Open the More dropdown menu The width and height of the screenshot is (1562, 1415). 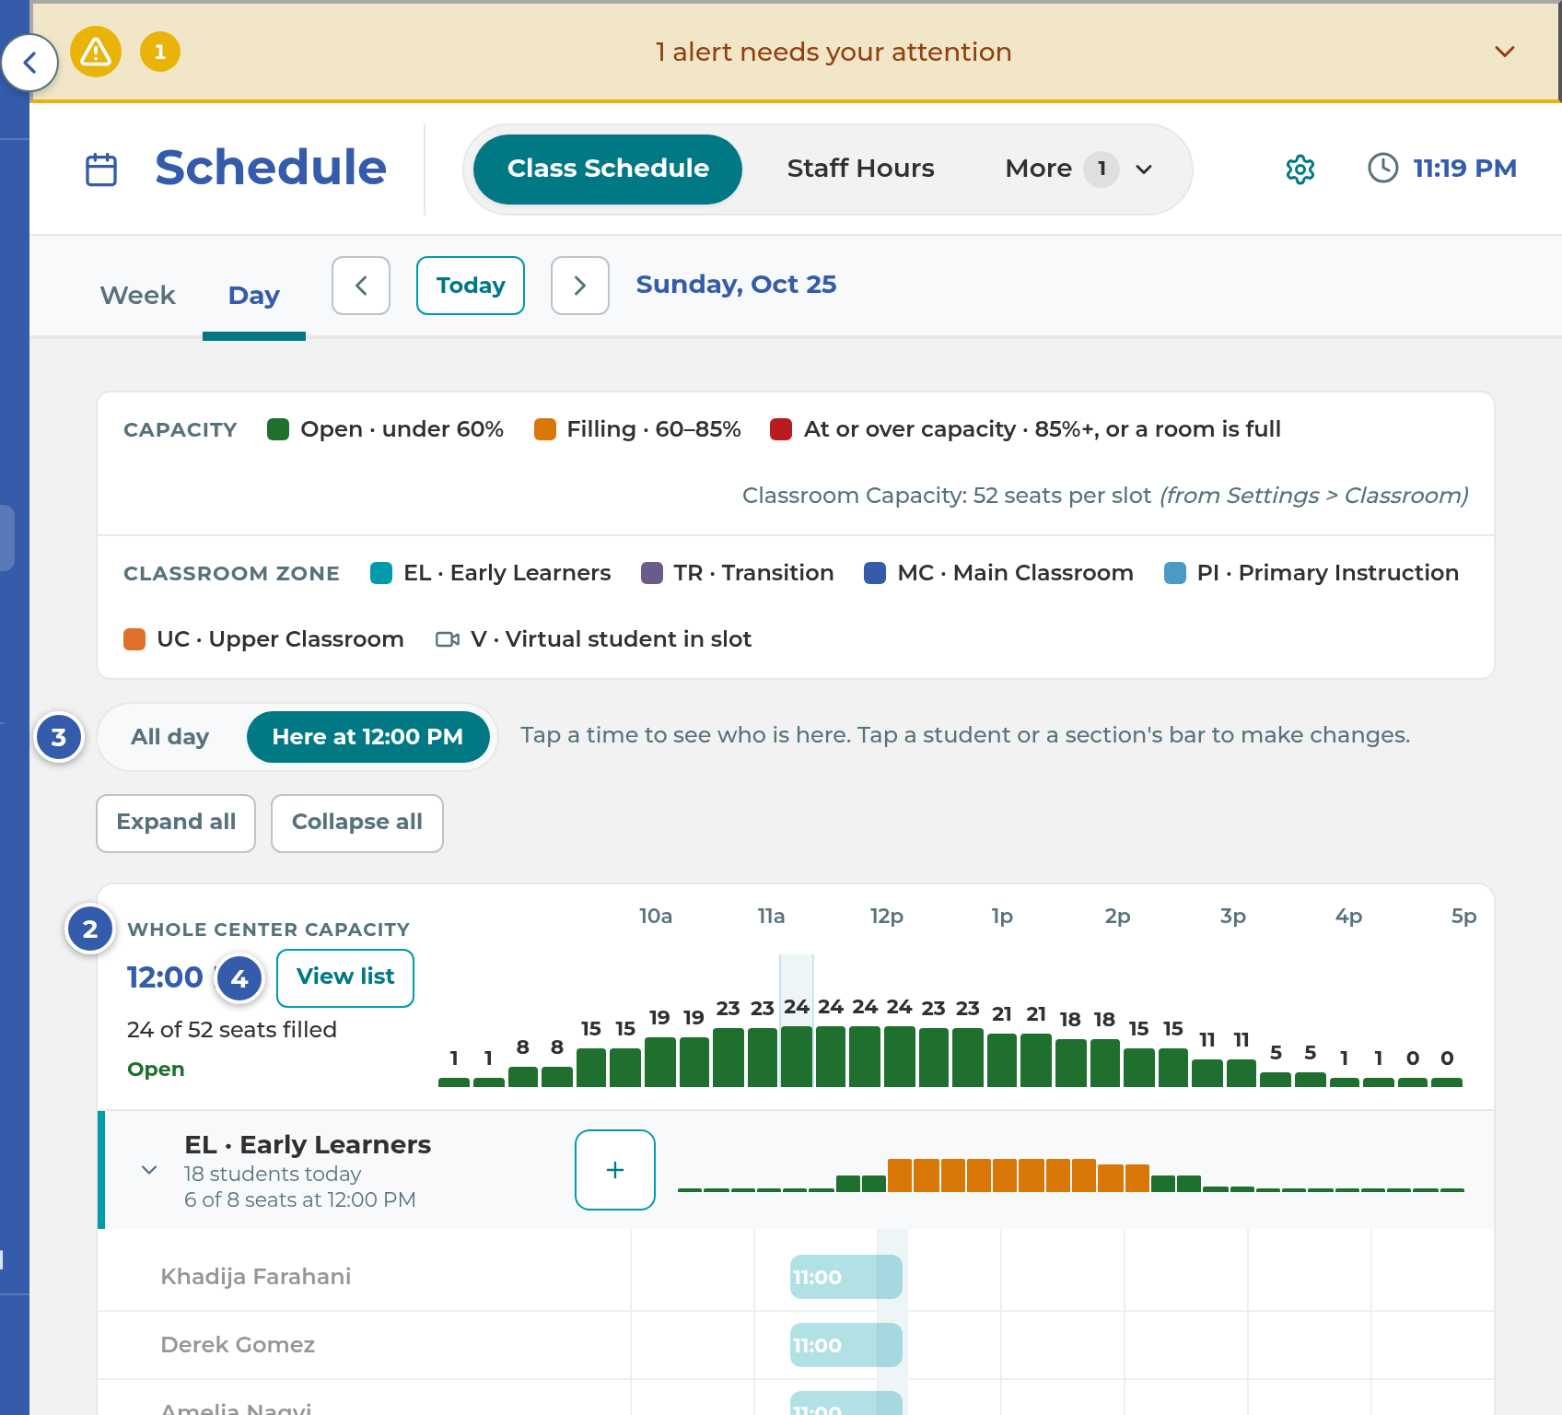coord(1078,169)
